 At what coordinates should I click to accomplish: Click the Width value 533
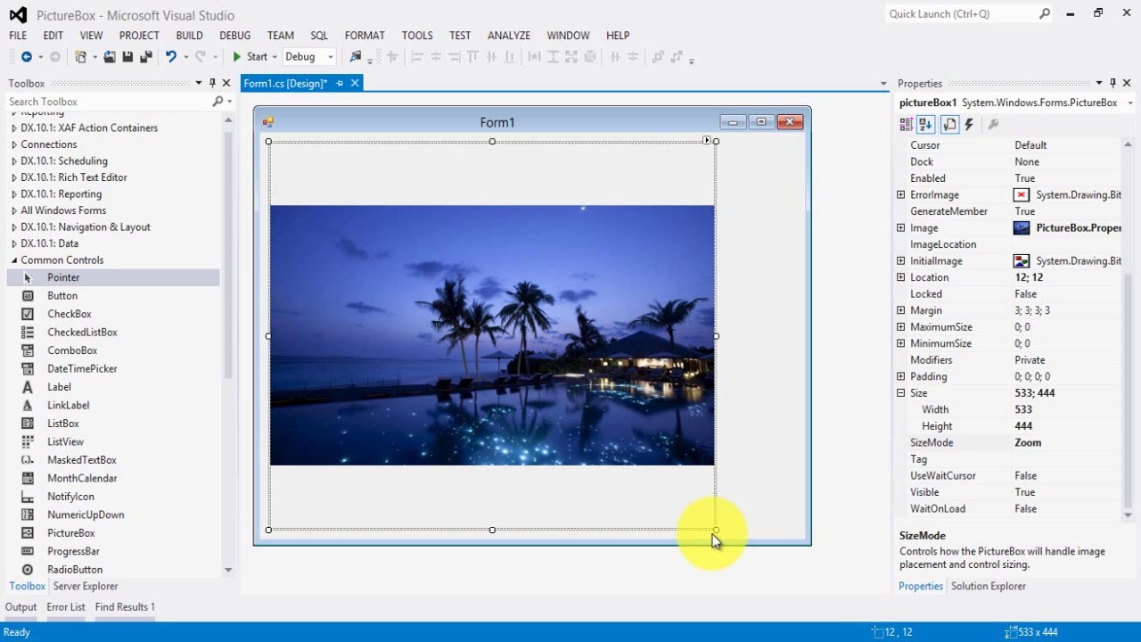point(1066,409)
